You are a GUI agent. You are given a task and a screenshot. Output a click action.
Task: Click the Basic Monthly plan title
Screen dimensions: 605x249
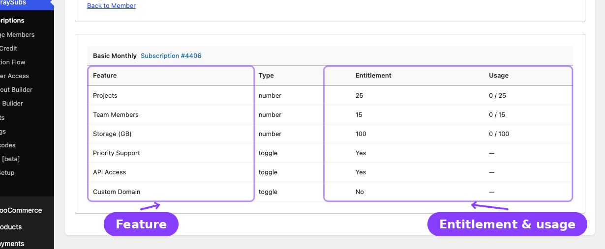coord(115,55)
